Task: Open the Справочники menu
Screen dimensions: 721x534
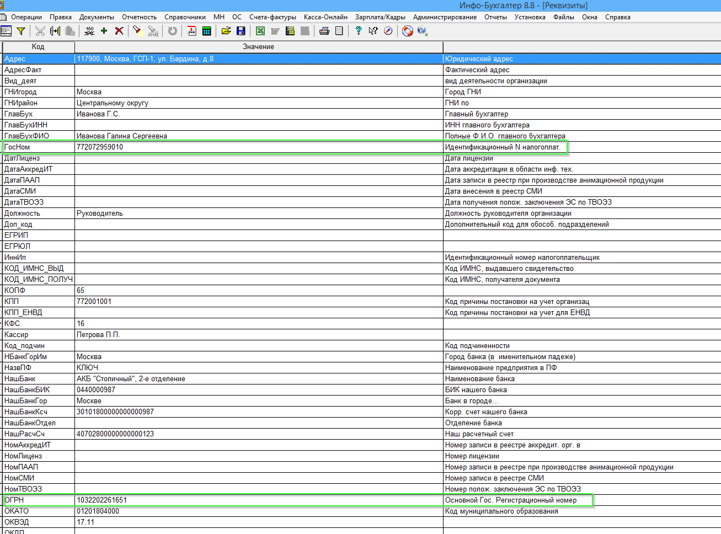Action: click(x=185, y=17)
